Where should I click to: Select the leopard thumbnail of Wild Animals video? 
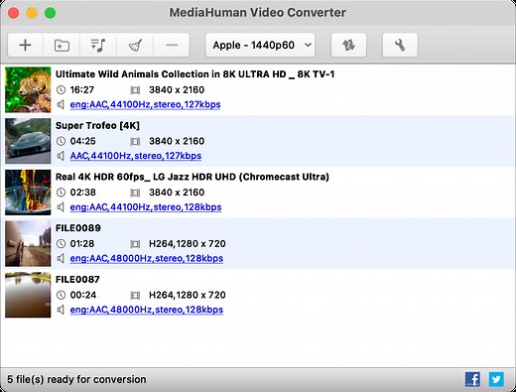tap(28, 89)
